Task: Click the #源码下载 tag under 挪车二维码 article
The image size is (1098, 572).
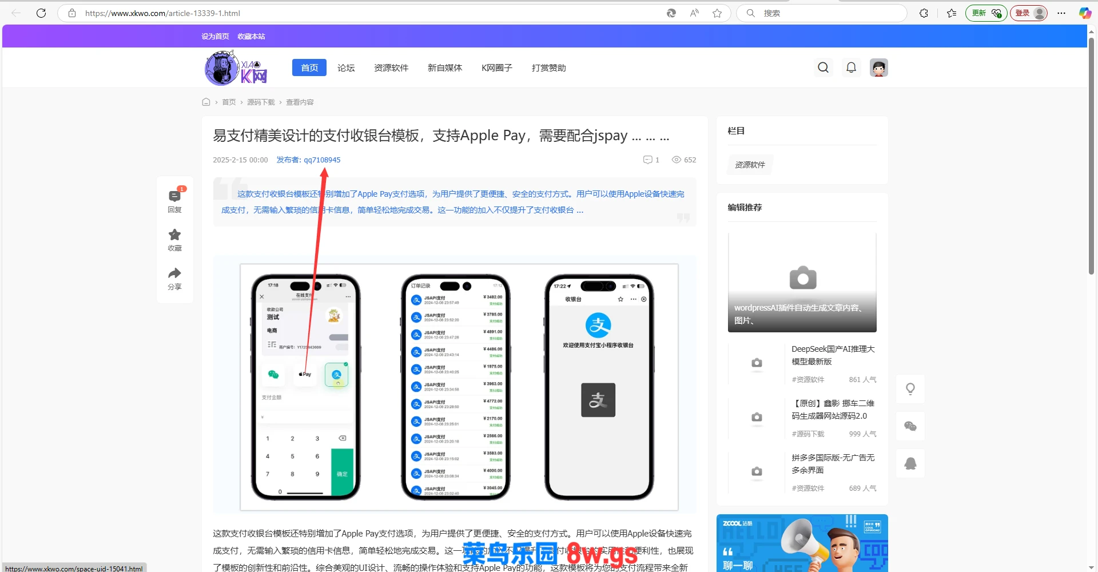Action: [807, 434]
